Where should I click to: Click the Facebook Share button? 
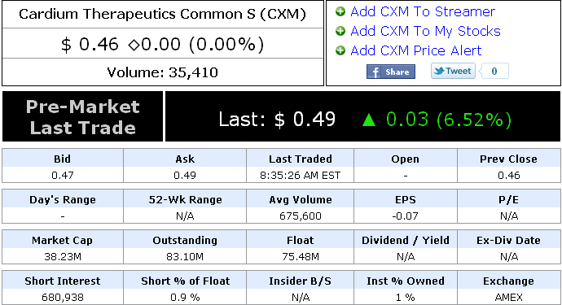click(391, 72)
